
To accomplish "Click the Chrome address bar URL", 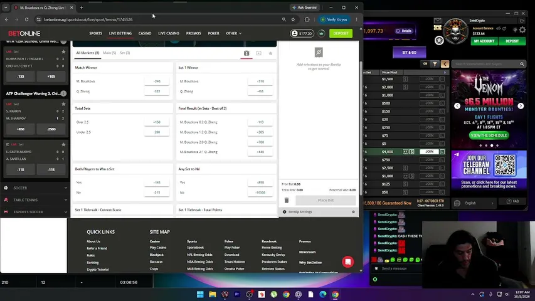I will (88, 19).
